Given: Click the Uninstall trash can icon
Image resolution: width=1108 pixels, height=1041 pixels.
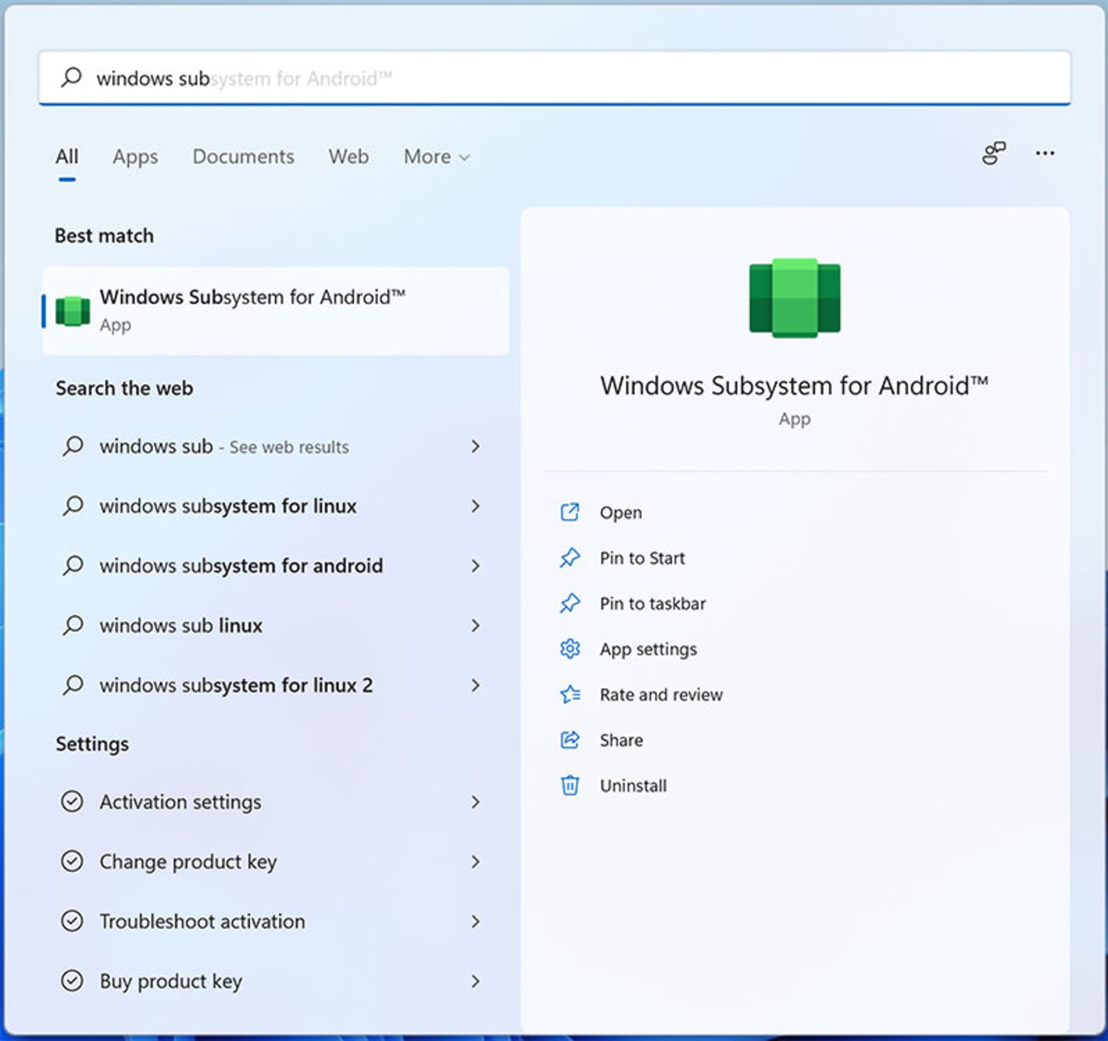Looking at the screenshot, I should point(570,786).
